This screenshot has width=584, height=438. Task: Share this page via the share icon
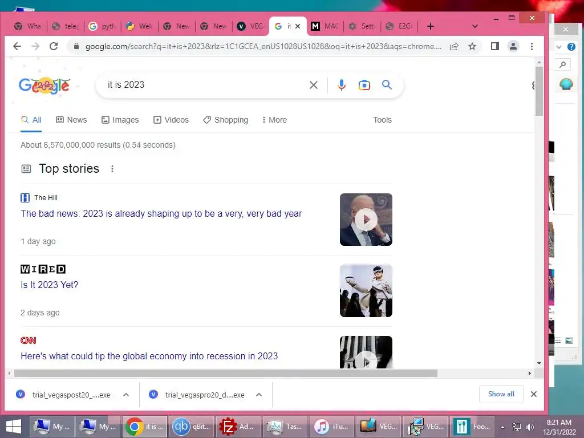(x=454, y=46)
